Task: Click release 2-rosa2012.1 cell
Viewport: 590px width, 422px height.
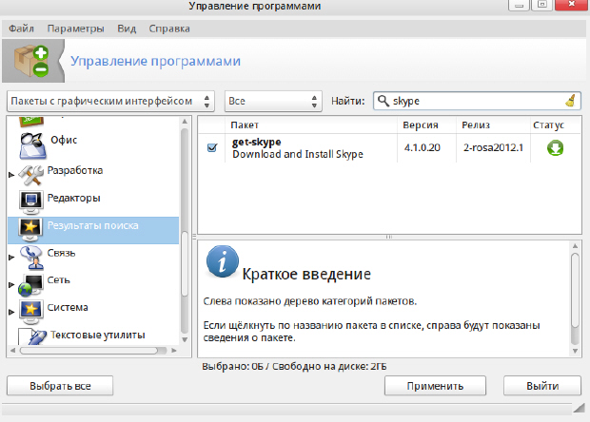Action: coord(493,147)
